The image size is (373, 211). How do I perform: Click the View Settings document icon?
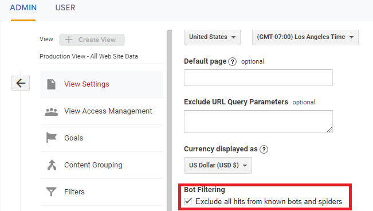pyautogui.click(x=51, y=84)
